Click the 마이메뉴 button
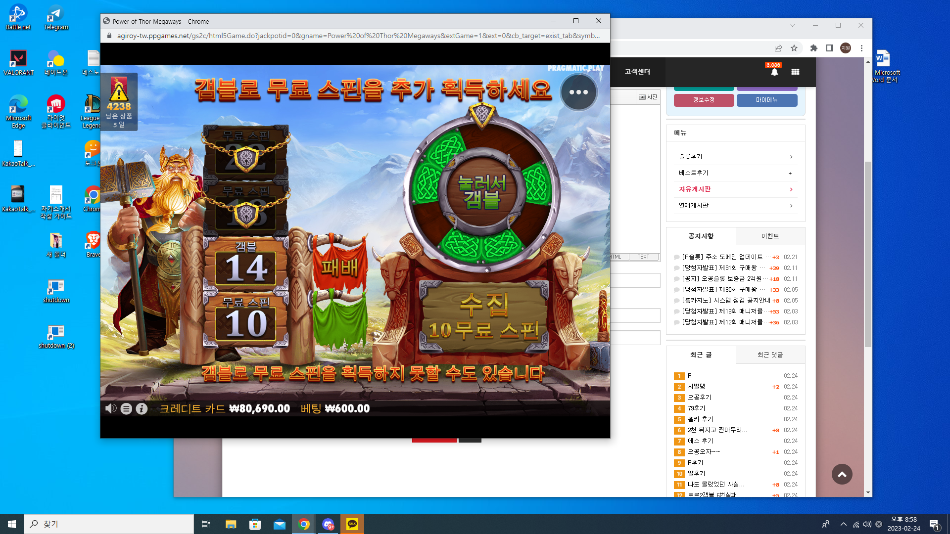The height and width of the screenshot is (534, 950). [x=767, y=100]
